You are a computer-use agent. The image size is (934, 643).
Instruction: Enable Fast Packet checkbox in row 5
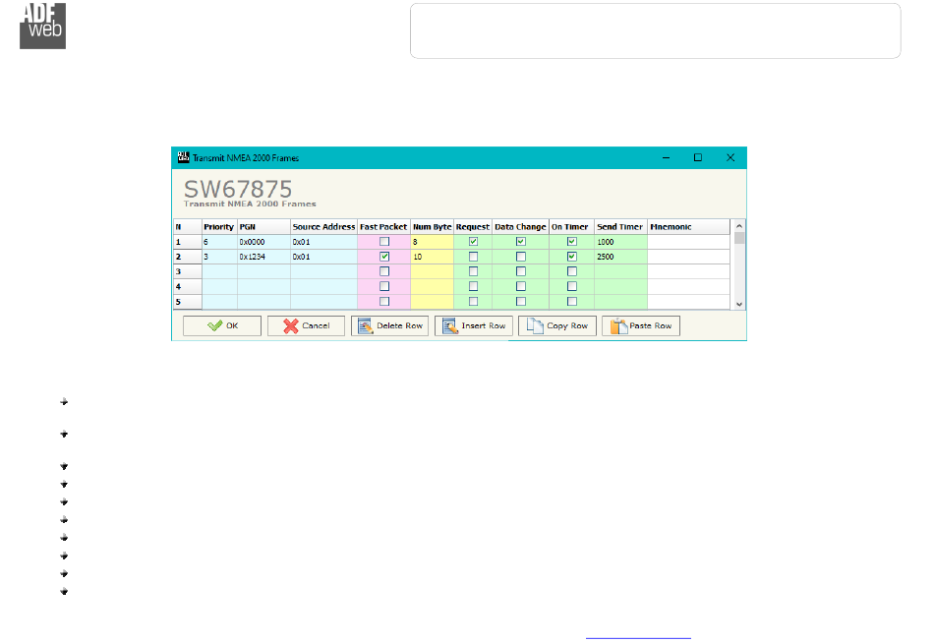click(384, 302)
